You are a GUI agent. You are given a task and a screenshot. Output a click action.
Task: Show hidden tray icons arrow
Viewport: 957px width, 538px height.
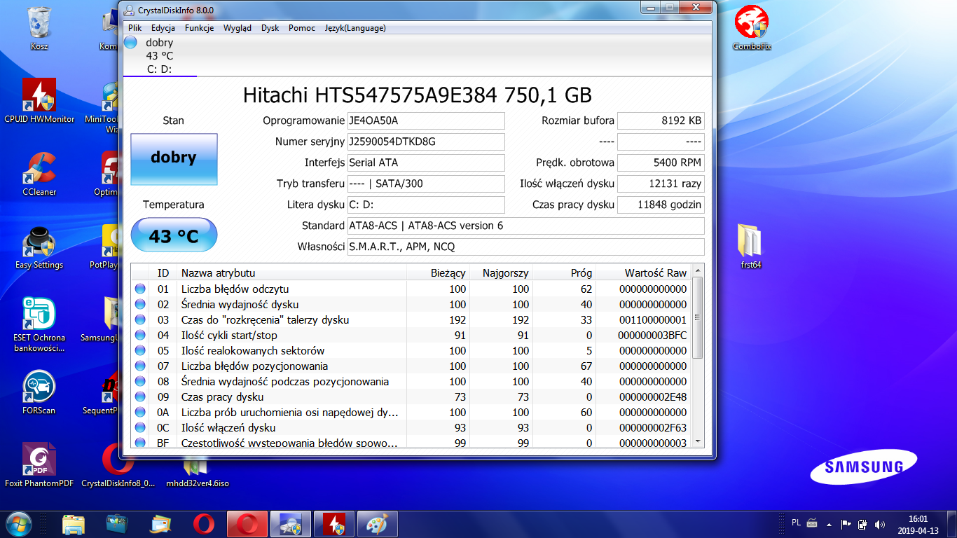tap(829, 524)
